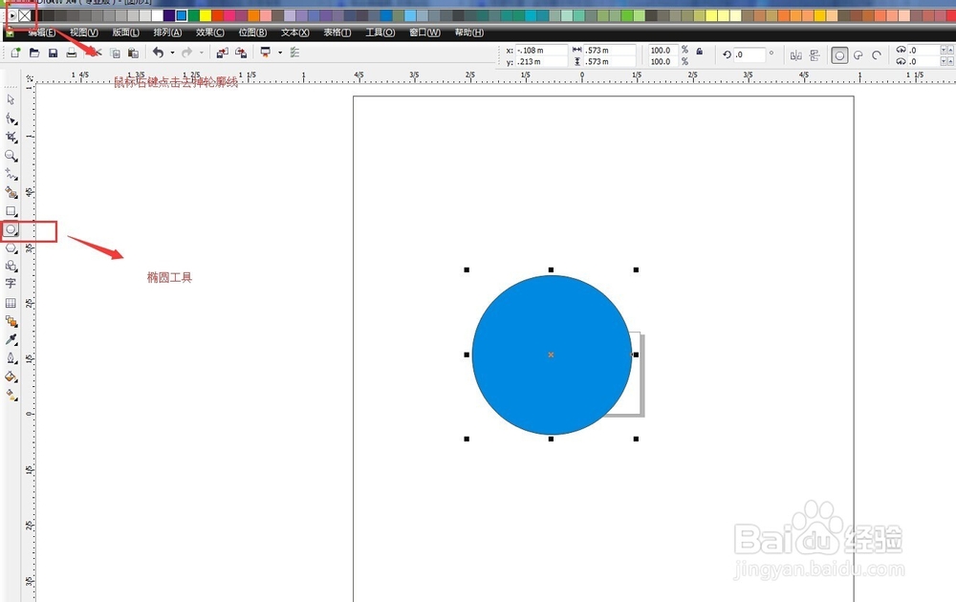Click the x position field
Viewport: 956px width, 602px height.
click(541, 50)
